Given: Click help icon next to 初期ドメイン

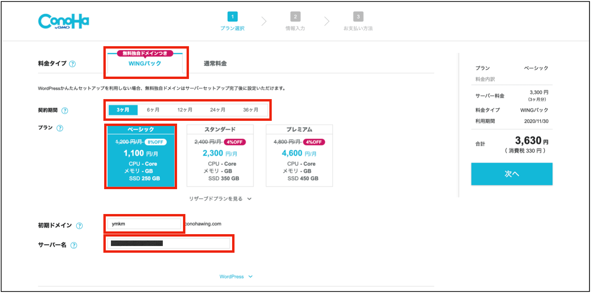Looking at the screenshot, I should [79, 226].
